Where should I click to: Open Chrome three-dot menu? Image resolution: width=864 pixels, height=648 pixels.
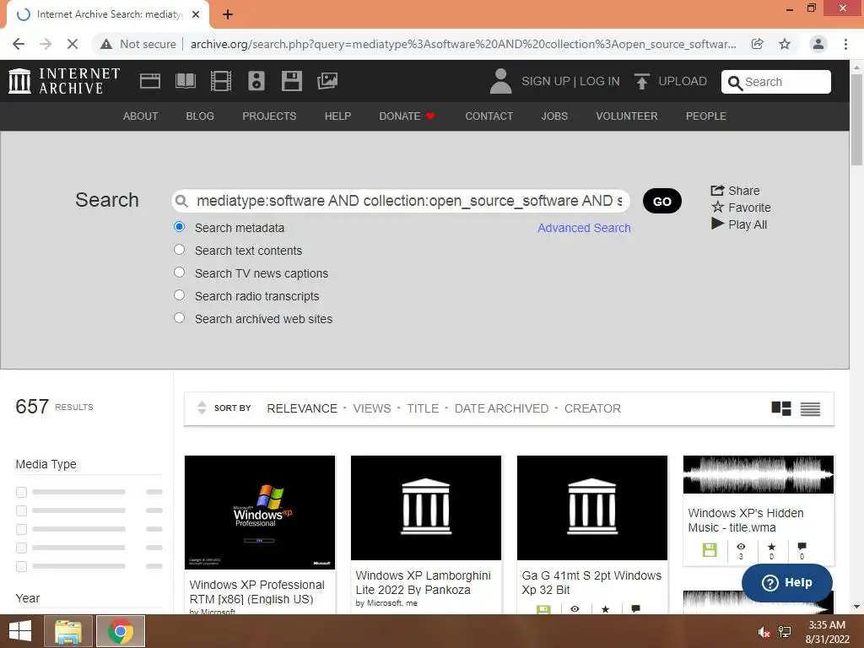(x=845, y=44)
